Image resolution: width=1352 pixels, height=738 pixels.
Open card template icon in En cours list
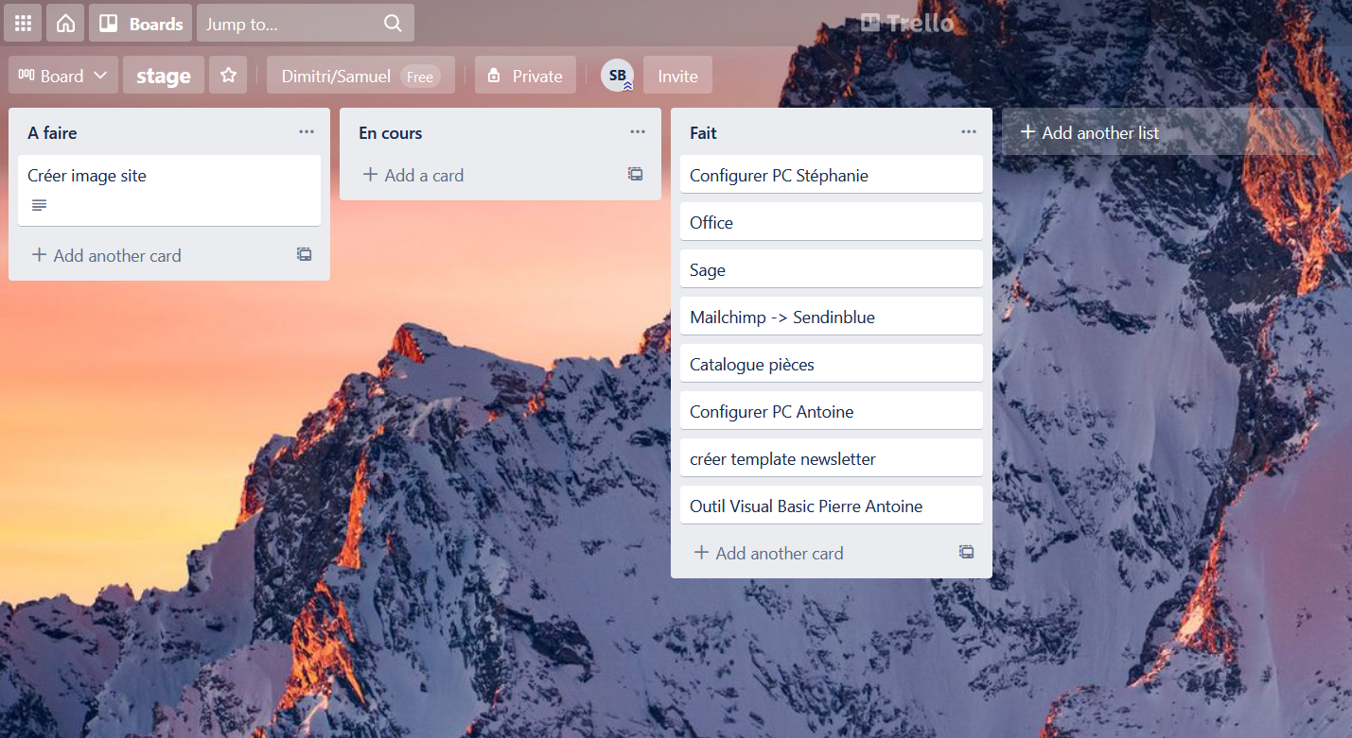click(636, 174)
